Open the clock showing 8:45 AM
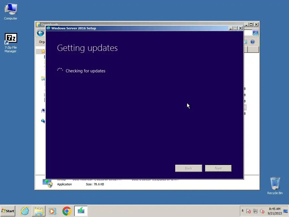This screenshot has height=217, width=289. [x=275, y=211]
